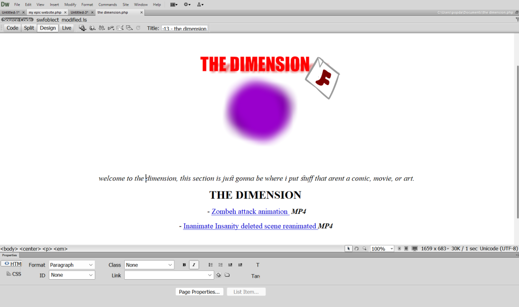The width and height of the screenshot is (519, 307).
Task: Click into the Title text field
Action: point(184,28)
